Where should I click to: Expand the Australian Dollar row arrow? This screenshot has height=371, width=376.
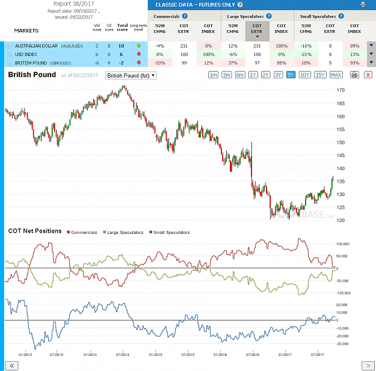click(x=371, y=45)
